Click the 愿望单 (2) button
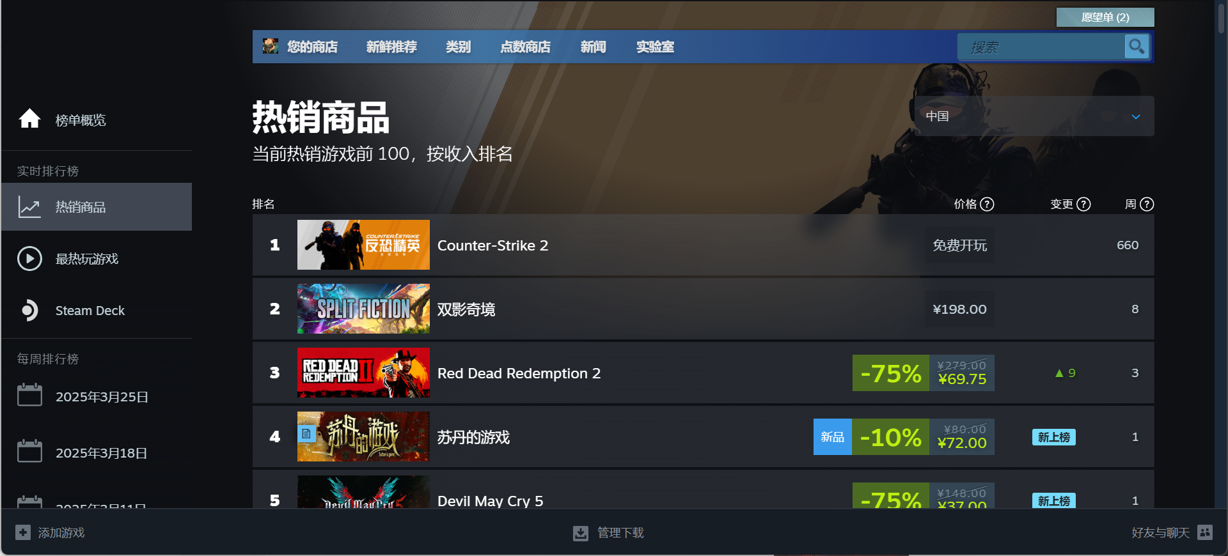 coord(1105,17)
